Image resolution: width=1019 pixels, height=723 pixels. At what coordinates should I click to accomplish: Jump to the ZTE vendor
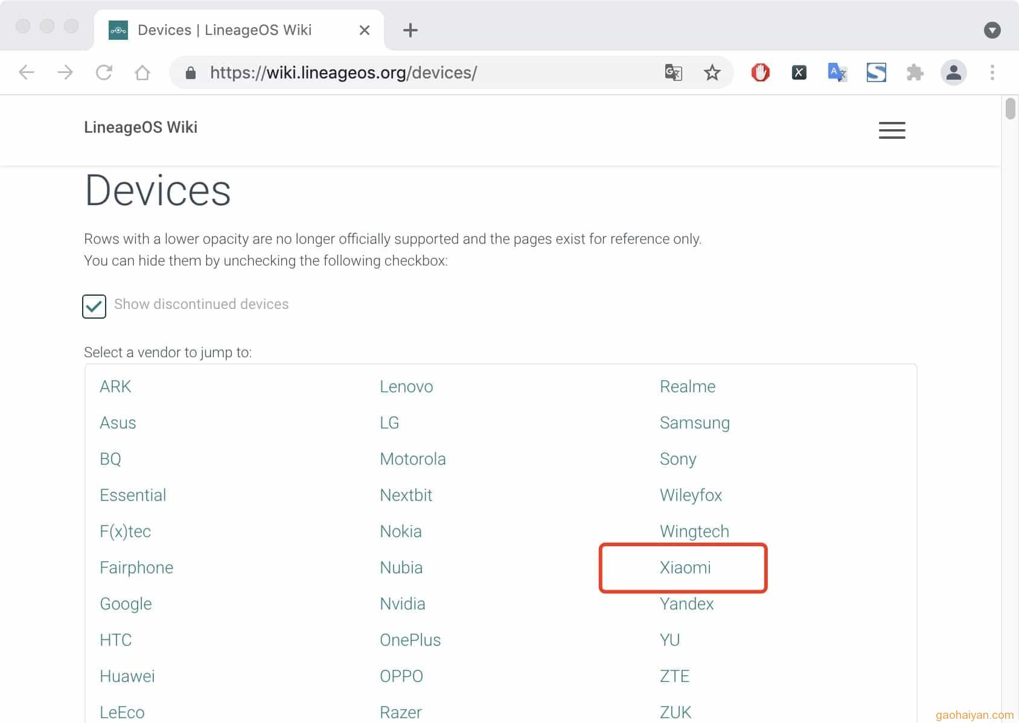tap(674, 676)
